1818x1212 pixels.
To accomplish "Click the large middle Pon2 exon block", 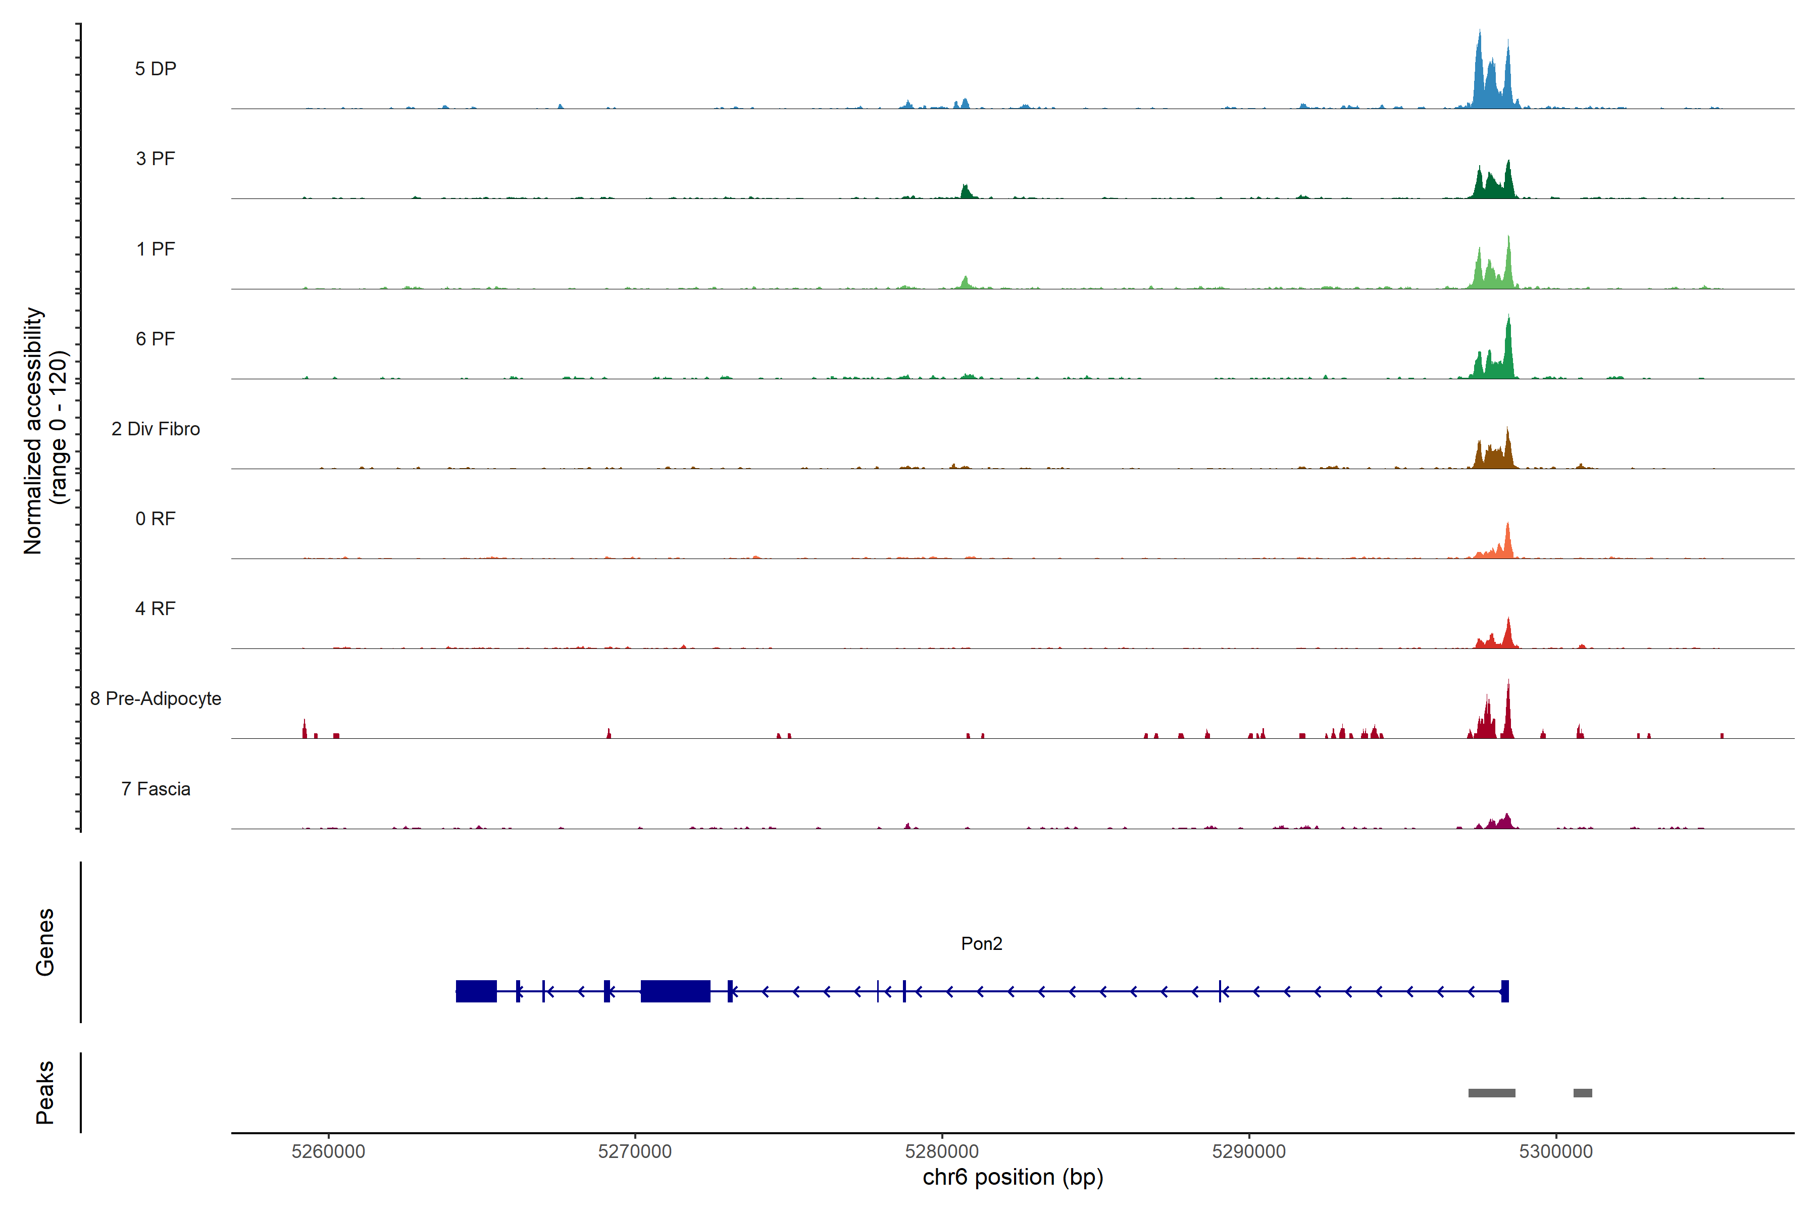I will tap(675, 991).
